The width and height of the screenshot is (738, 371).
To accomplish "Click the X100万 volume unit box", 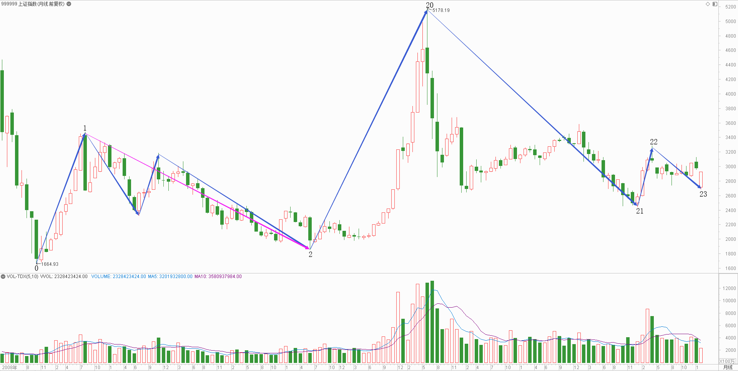I will tap(727, 361).
